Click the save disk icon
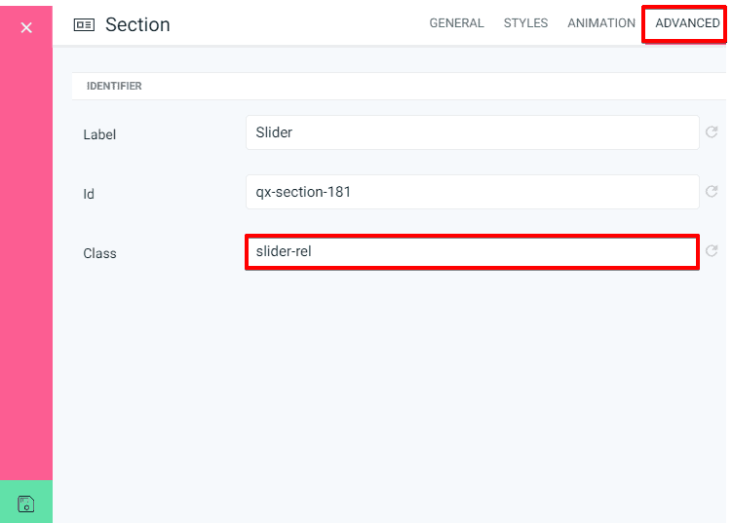This screenshot has height=523, width=732. pyautogui.click(x=26, y=503)
